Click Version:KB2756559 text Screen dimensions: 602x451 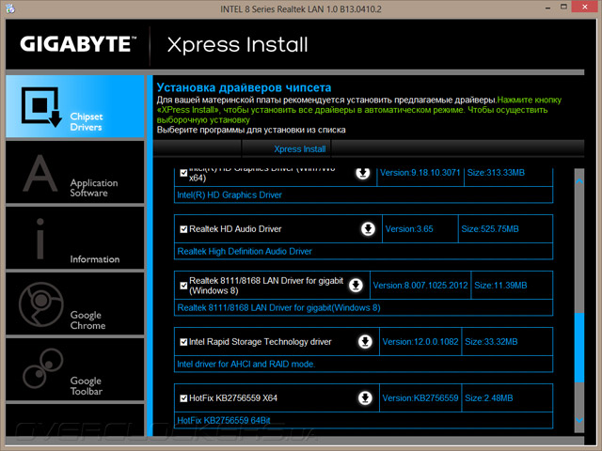[x=420, y=397]
